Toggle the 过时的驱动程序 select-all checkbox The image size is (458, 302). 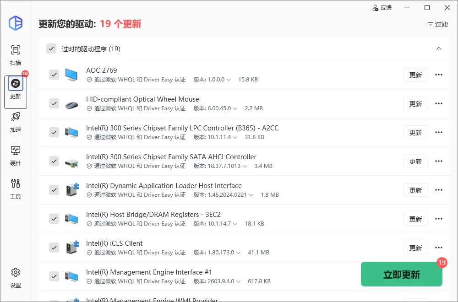click(x=51, y=49)
